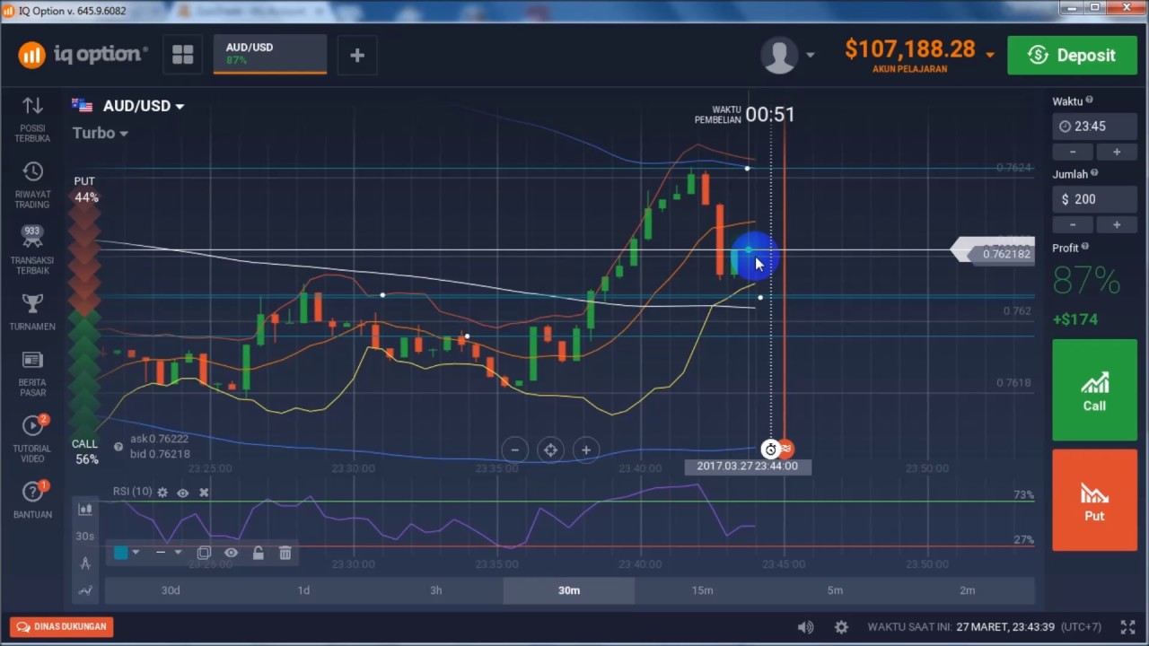Image resolution: width=1149 pixels, height=646 pixels.
Task: Open the 30s candle interval selector
Action: (x=85, y=536)
